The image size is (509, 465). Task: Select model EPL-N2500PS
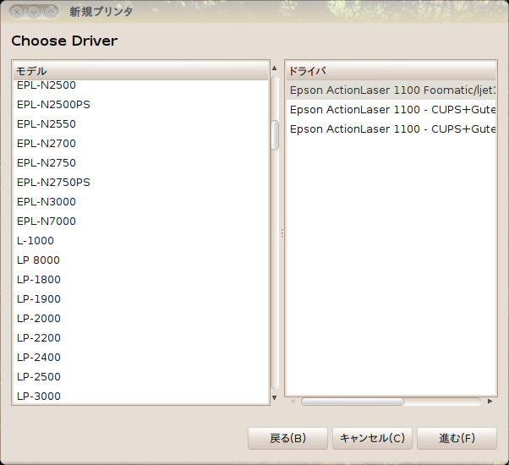coord(141,105)
